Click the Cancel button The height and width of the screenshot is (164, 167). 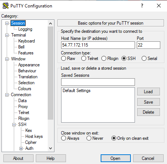(148, 158)
